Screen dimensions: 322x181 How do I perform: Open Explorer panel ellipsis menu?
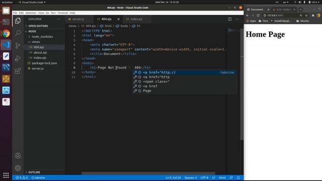pyautogui.click(x=58, y=19)
